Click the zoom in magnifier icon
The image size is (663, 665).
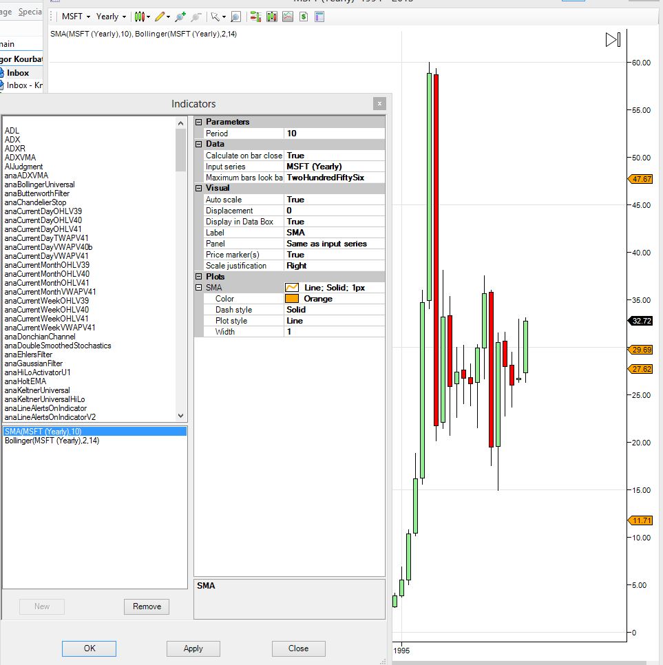pyautogui.click(x=180, y=17)
